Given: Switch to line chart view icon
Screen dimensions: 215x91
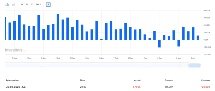Looking at the screenshot, I should [13, 5].
